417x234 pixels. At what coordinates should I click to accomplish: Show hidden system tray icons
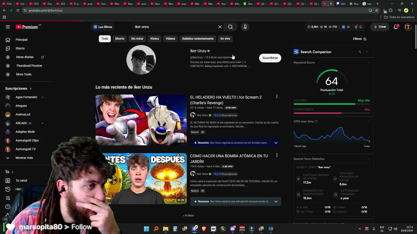click(x=360, y=229)
